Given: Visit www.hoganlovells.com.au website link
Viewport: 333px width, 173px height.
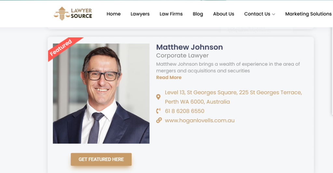Looking at the screenshot, I should pos(200,120).
